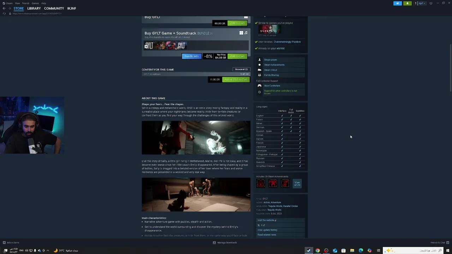
Task: Click Steam icon in Windows taskbar
Action: click(309, 250)
